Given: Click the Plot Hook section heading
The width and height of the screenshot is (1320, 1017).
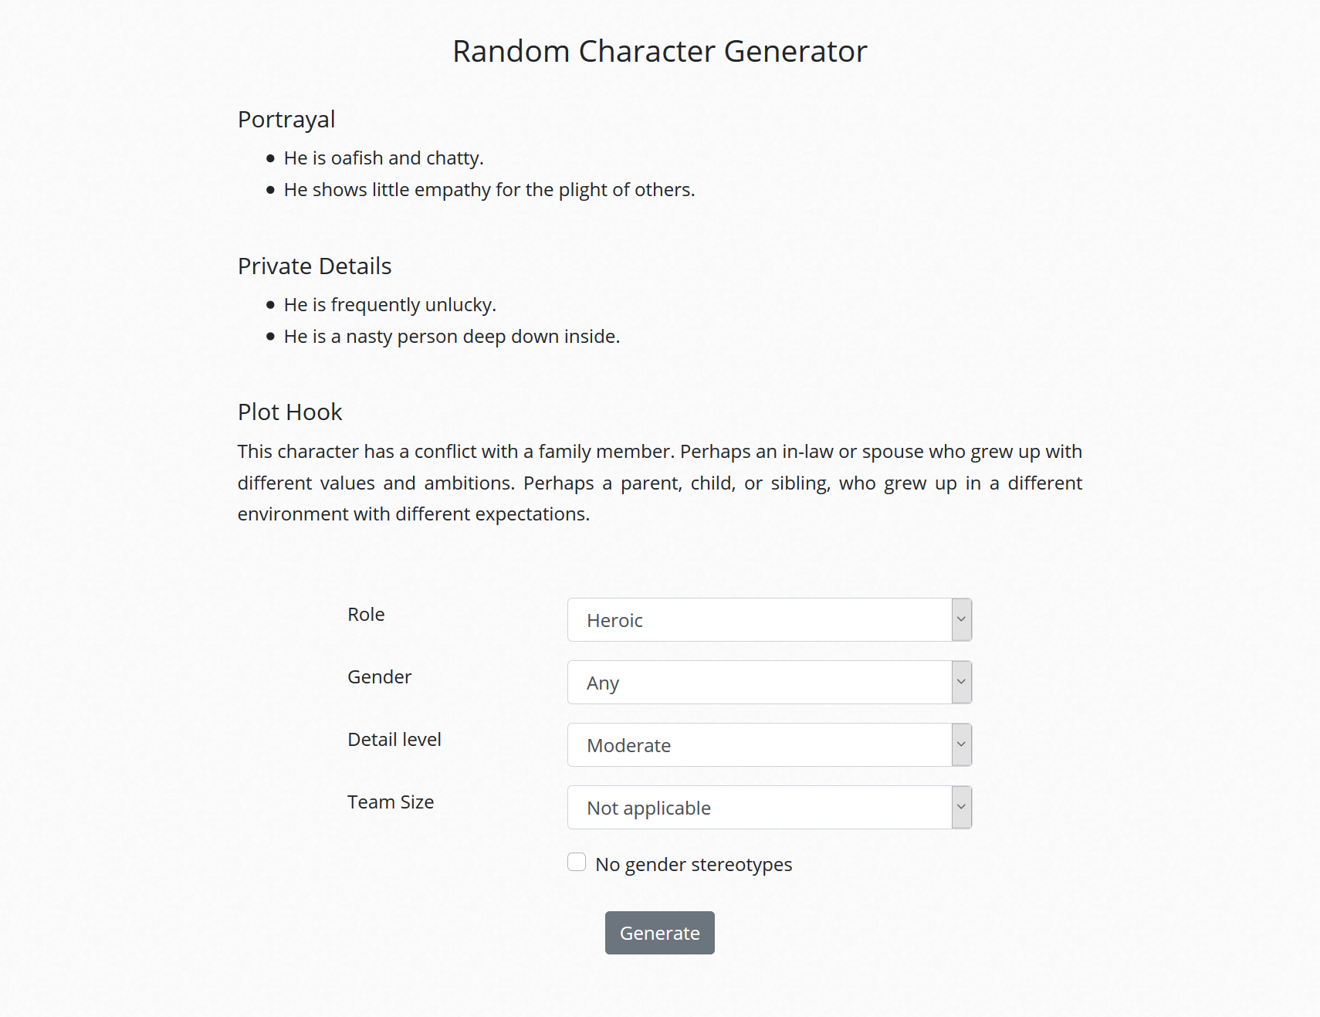Looking at the screenshot, I should click(289, 412).
